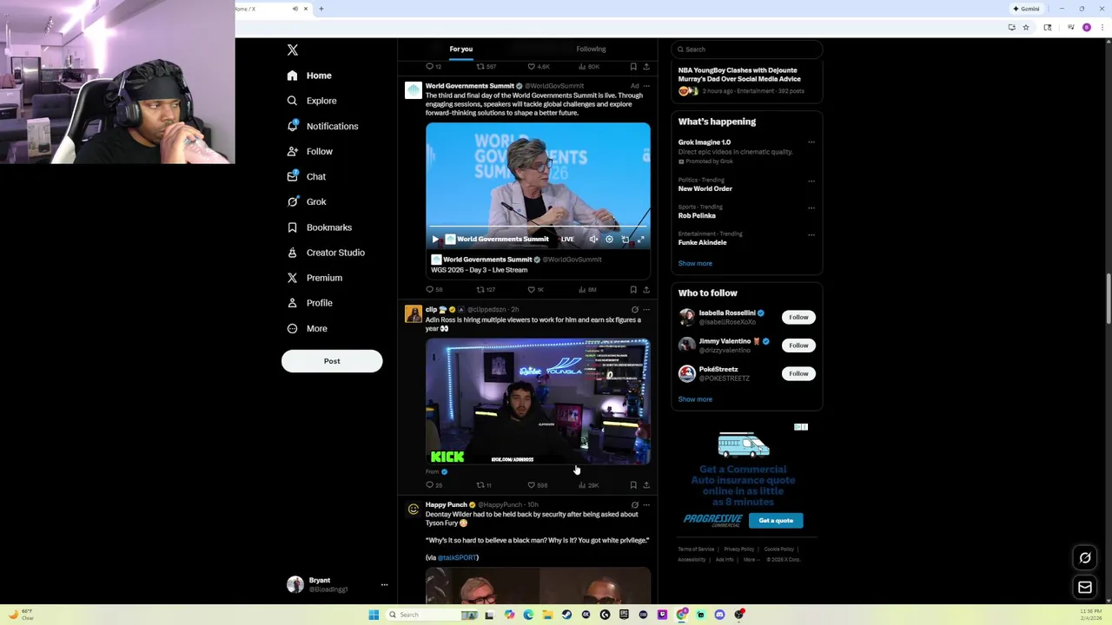Follow Isabella Rossellini
Viewport: 1112px width, 625px height.
[798, 318]
